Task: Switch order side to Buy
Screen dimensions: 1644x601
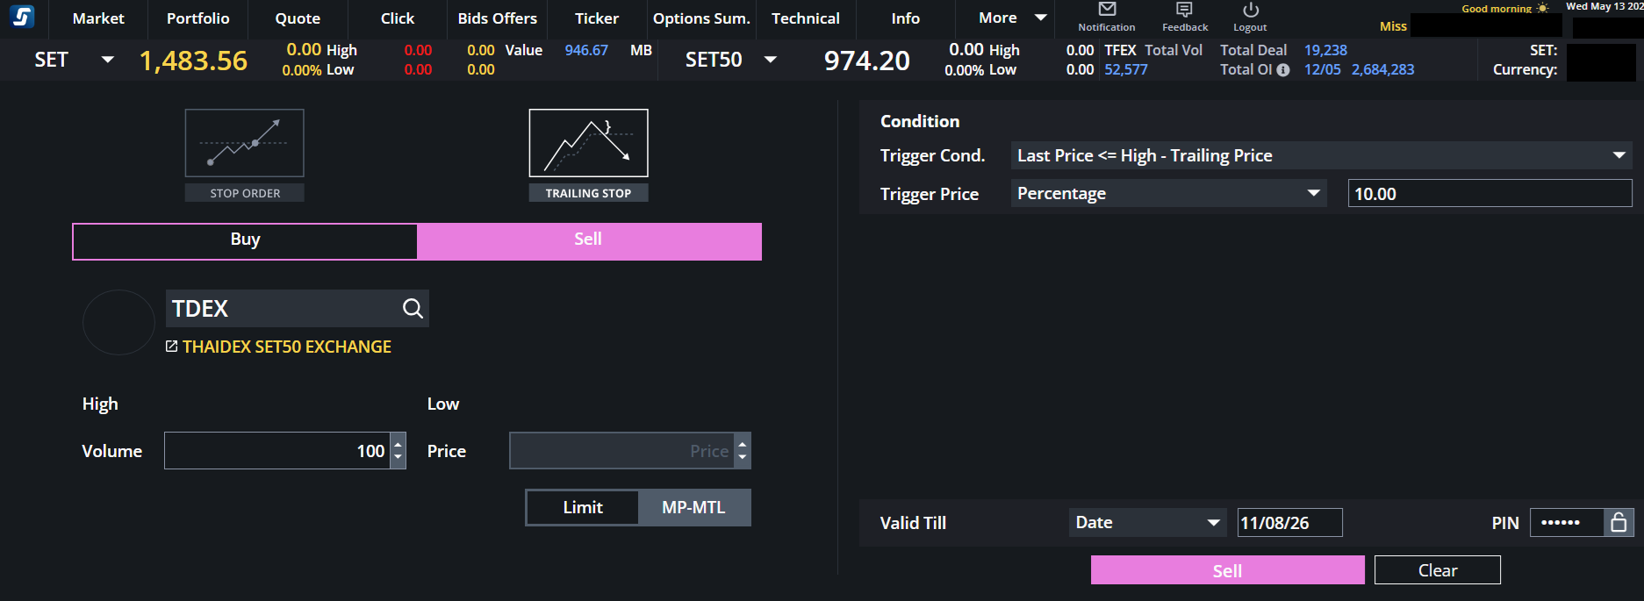Action: click(245, 241)
